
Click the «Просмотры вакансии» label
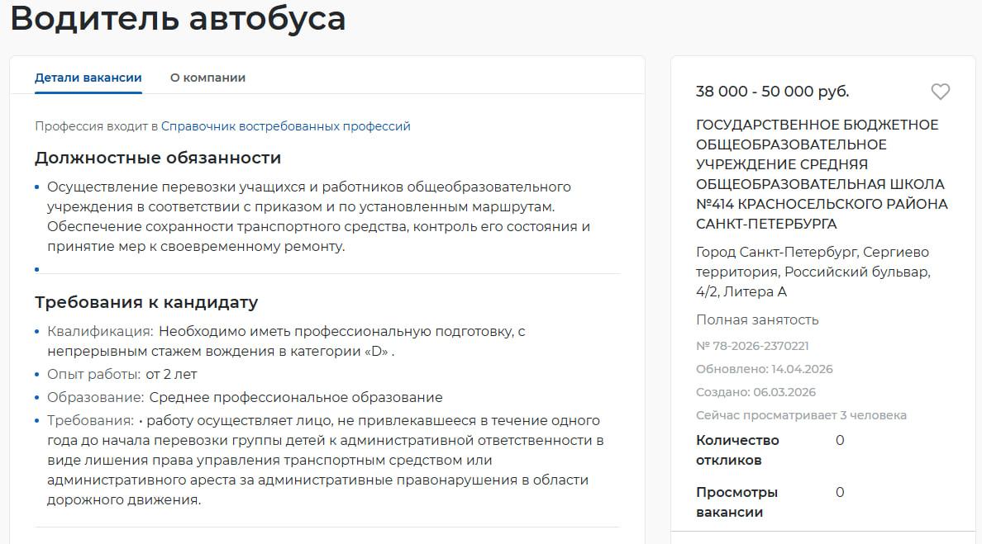click(x=736, y=502)
